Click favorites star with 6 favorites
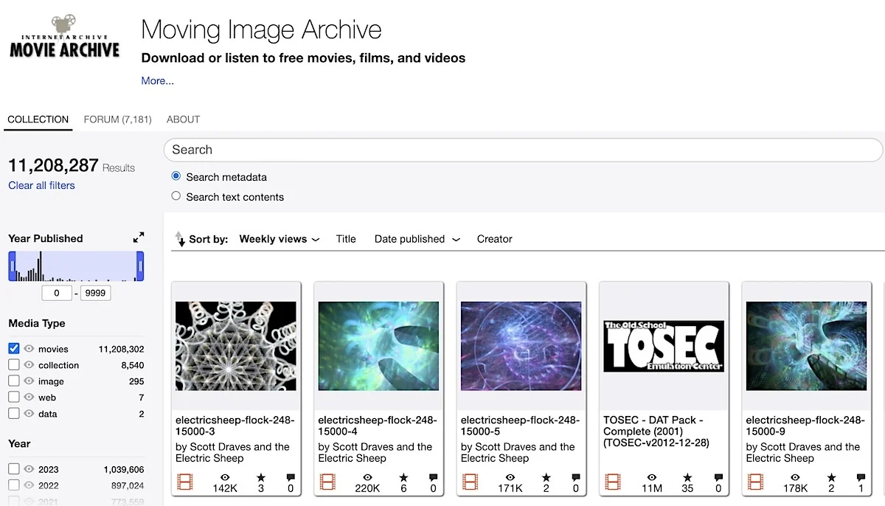Viewport: 885px width, 506px height. pyautogui.click(x=403, y=478)
